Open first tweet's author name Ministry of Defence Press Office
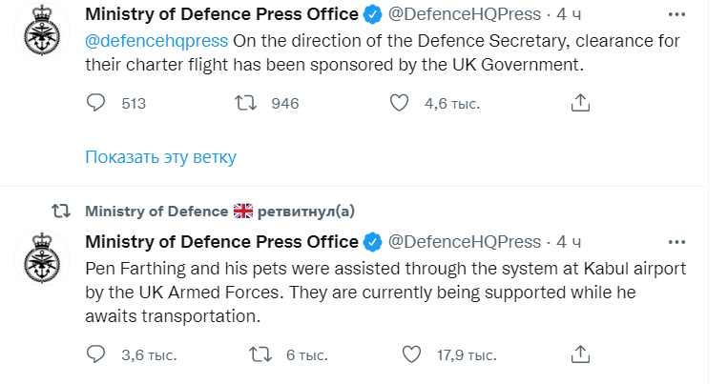Viewport: 728px width, 384px height. tap(221, 14)
